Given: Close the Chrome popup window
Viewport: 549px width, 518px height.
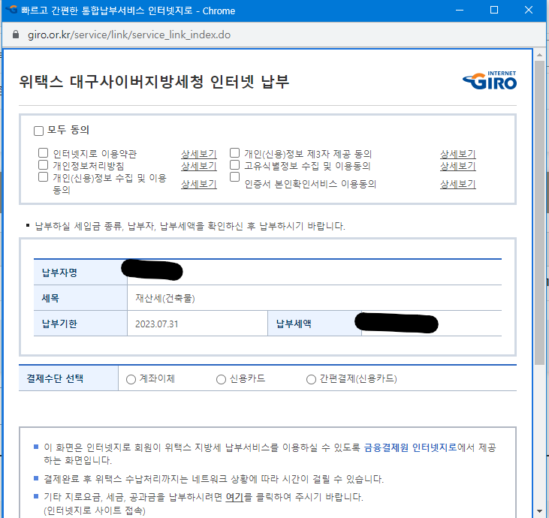Looking at the screenshot, I should (x=529, y=11).
